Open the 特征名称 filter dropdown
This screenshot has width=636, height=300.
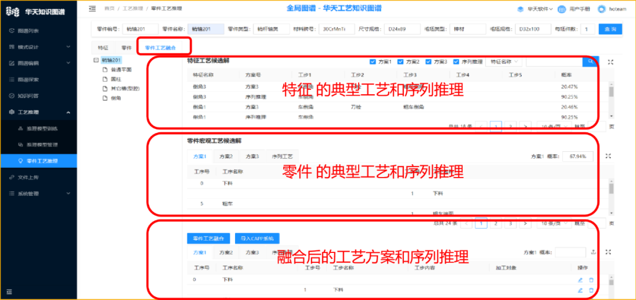pos(503,62)
